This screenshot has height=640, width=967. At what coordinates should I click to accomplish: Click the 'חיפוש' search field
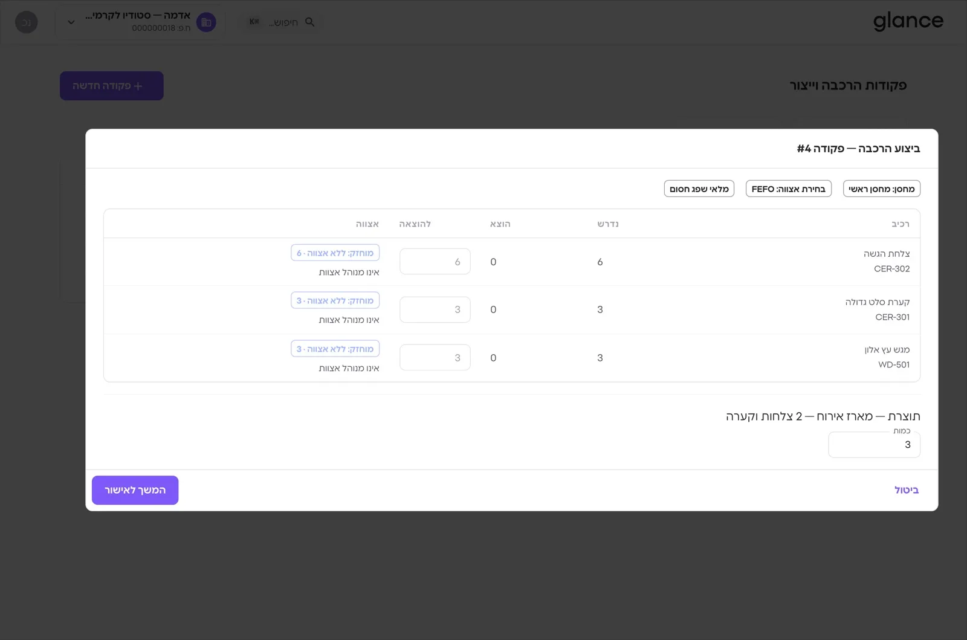[x=283, y=22]
